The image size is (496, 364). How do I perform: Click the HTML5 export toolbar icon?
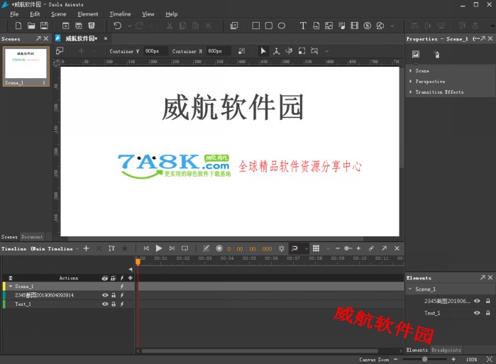(92, 26)
